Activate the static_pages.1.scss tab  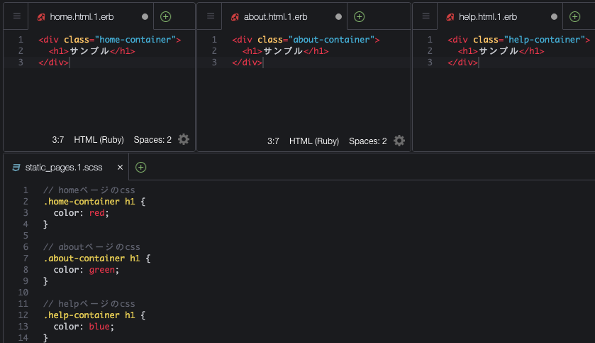click(63, 168)
